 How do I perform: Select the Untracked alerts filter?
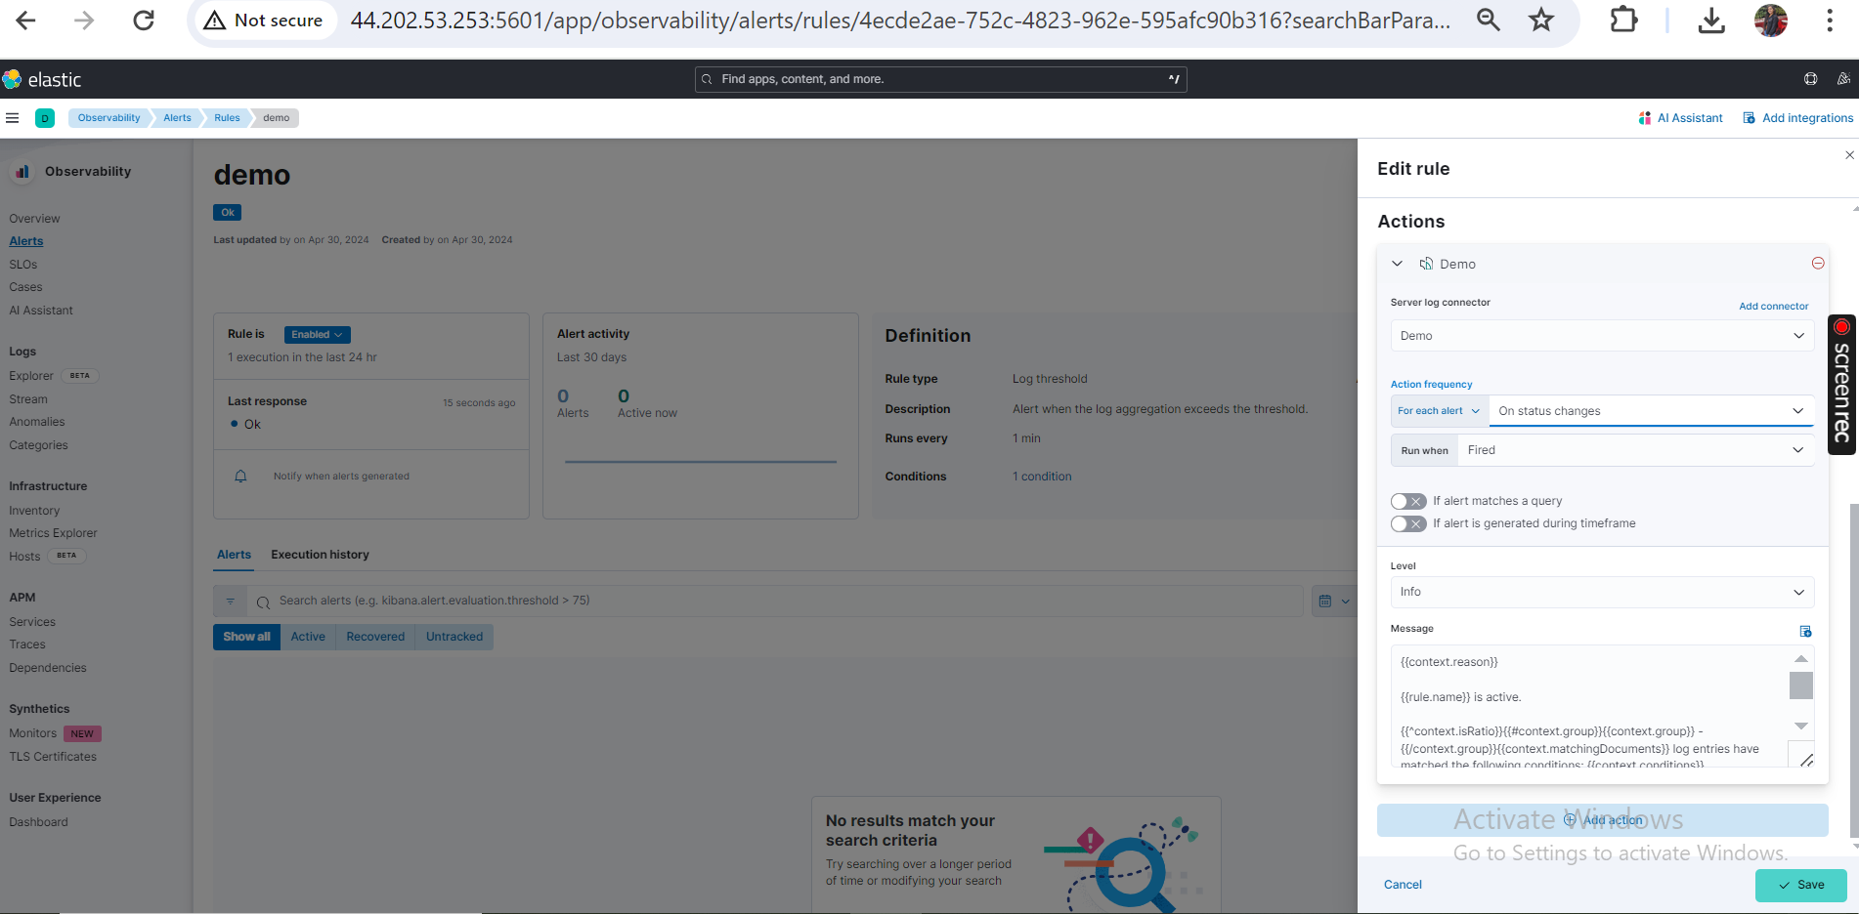tap(454, 637)
